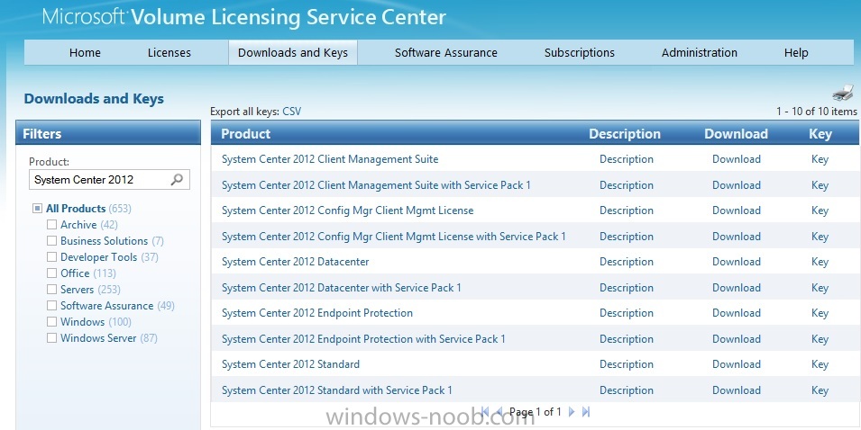Export all keys via CSV link
861x430 pixels.
coord(291,112)
